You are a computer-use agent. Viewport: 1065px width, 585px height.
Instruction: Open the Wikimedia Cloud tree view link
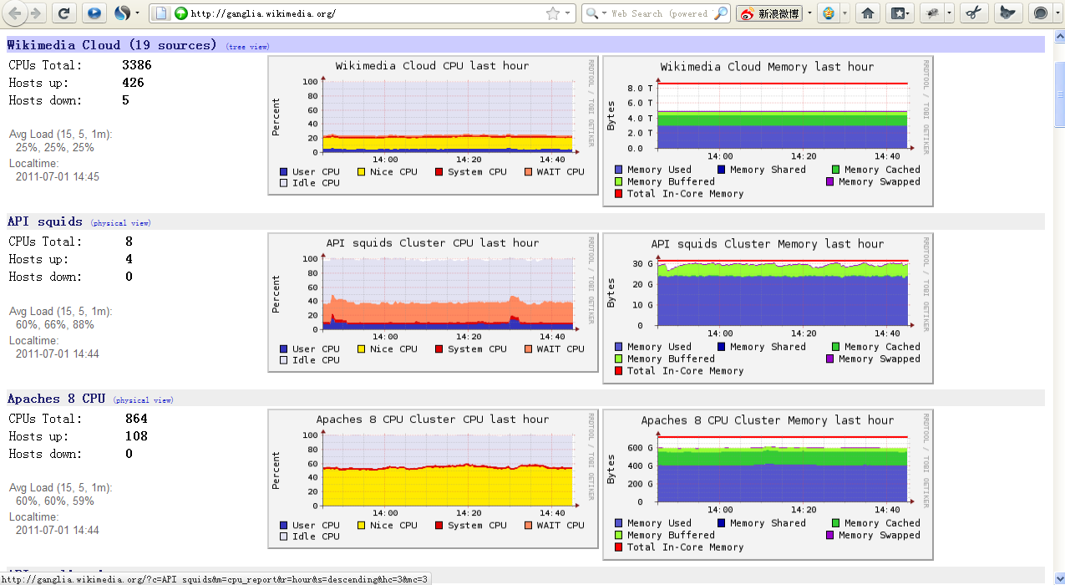(x=248, y=47)
